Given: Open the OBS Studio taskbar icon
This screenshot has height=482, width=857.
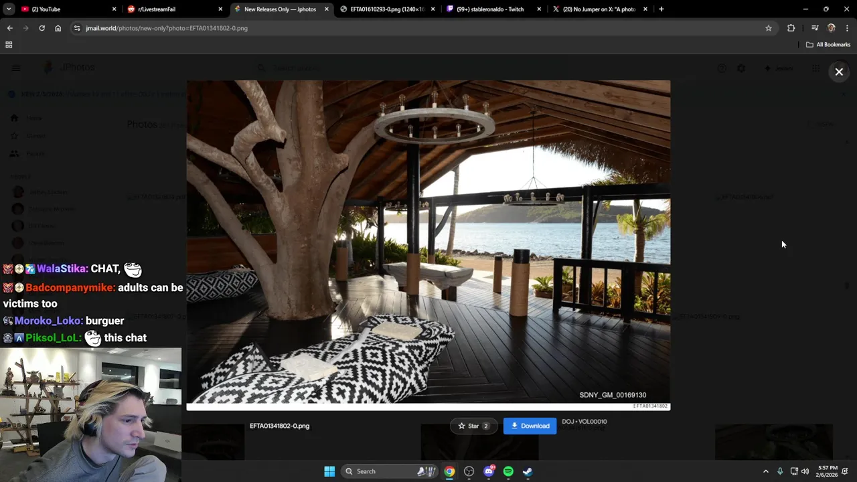Looking at the screenshot, I should click(x=469, y=471).
